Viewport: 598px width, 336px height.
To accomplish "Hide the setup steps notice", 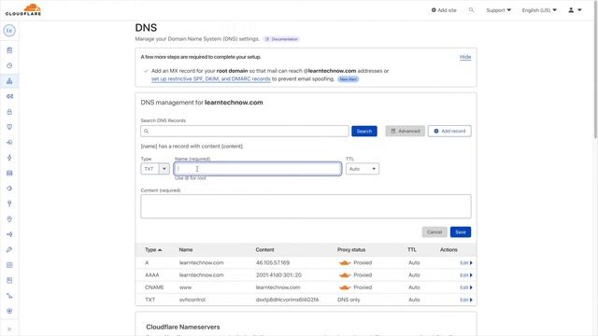I will (x=465, y=57).
